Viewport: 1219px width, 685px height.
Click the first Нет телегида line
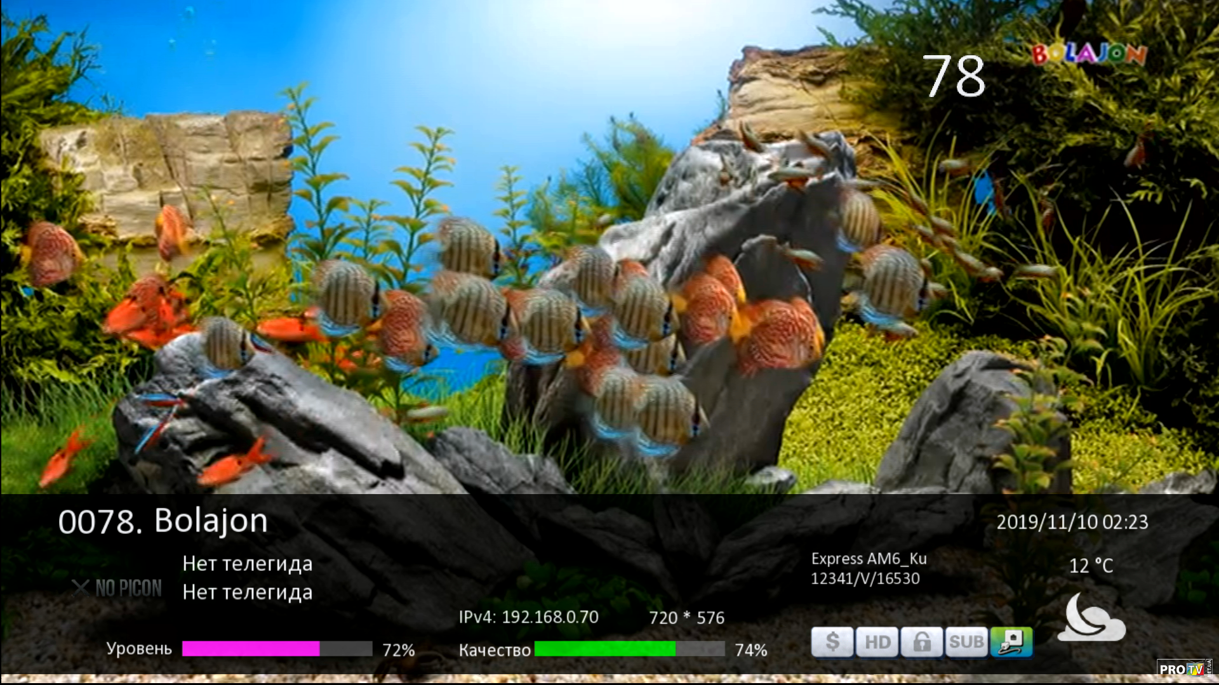(x=247, y=563)
